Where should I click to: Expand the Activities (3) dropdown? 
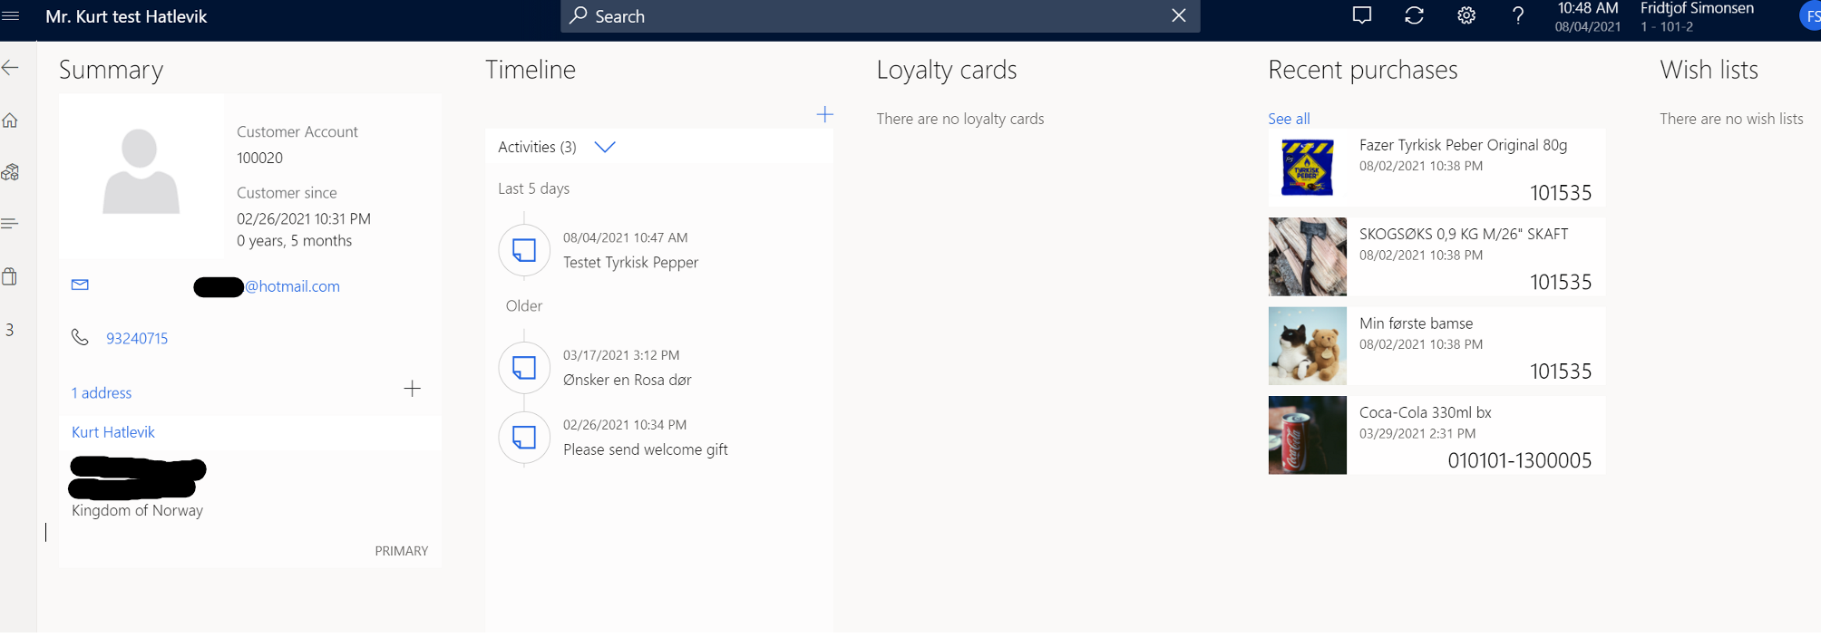point(605,147)
